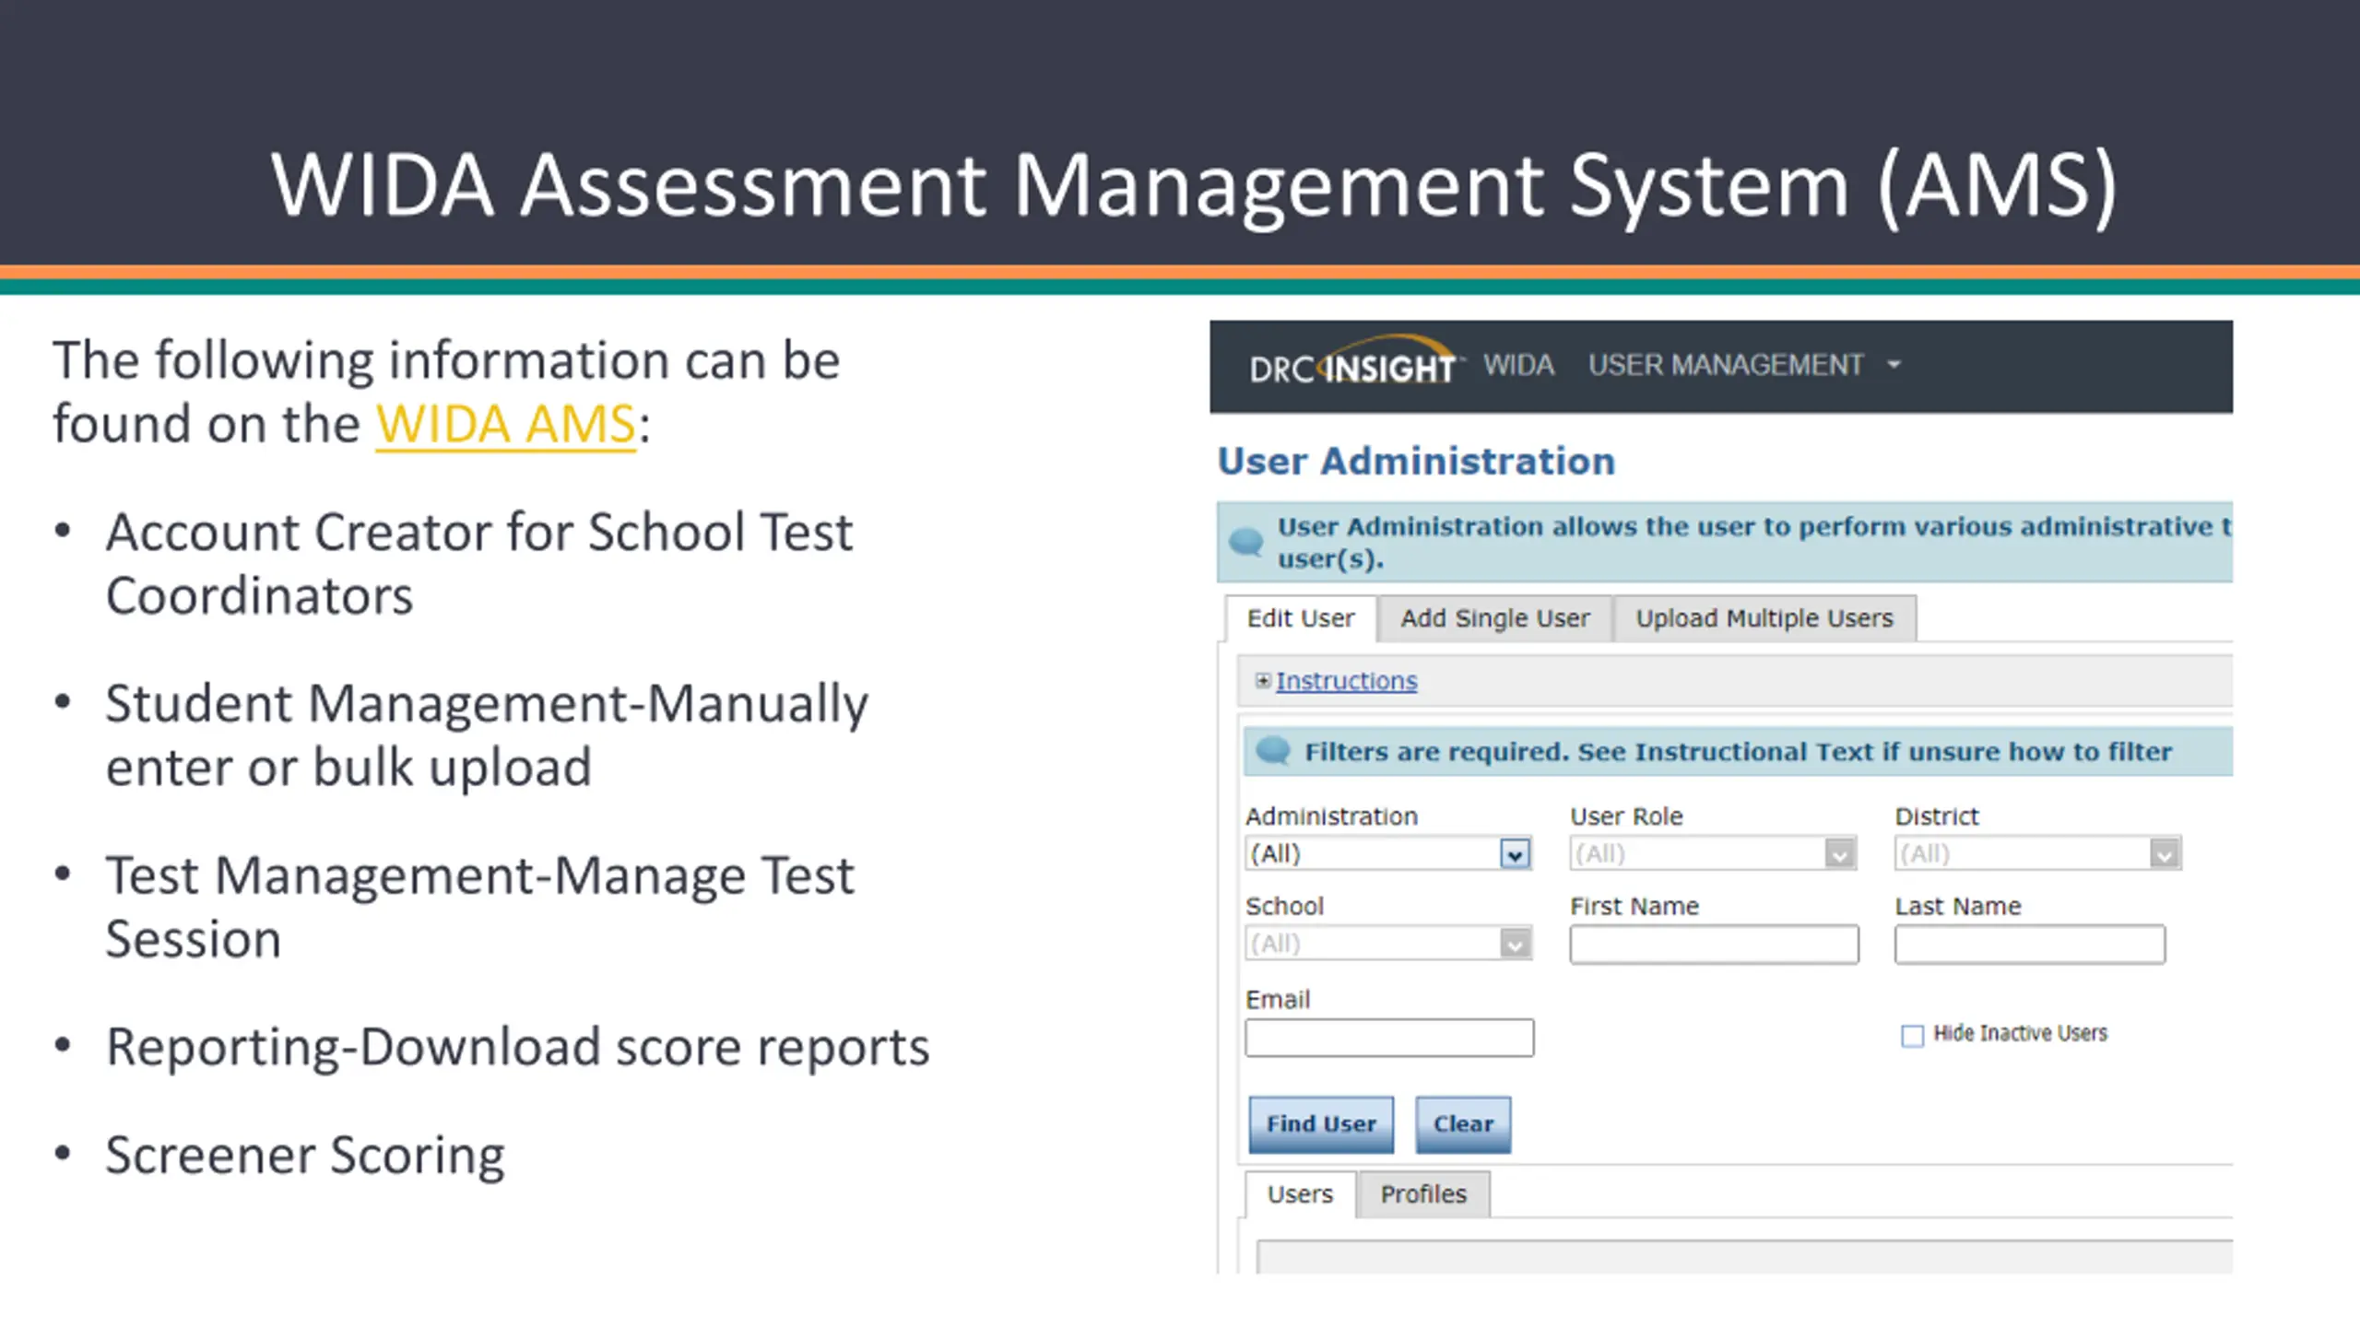
Task: Switch to the Upload Multiple Users tab
Action: (1764, 618)
